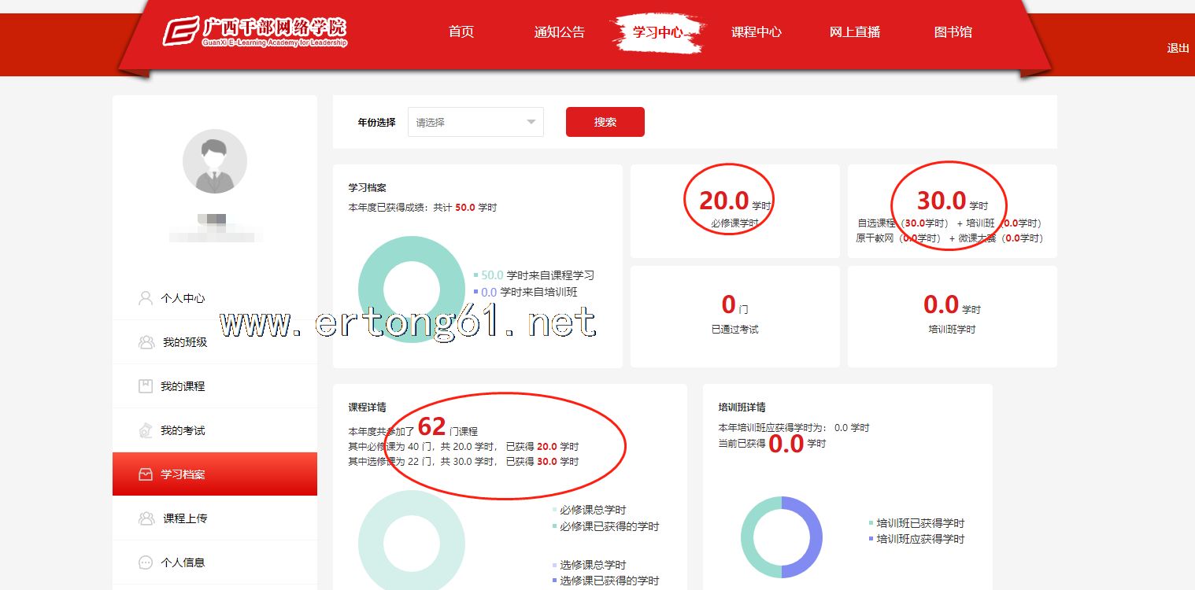The height and width of the screenshot is (590, 1195).
Task: Click the 退出 logout link
Action: coord(1178,48)
